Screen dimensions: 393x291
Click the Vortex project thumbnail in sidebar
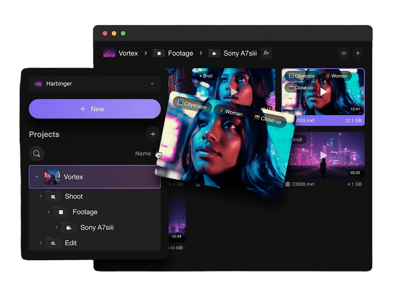point(52,177)
